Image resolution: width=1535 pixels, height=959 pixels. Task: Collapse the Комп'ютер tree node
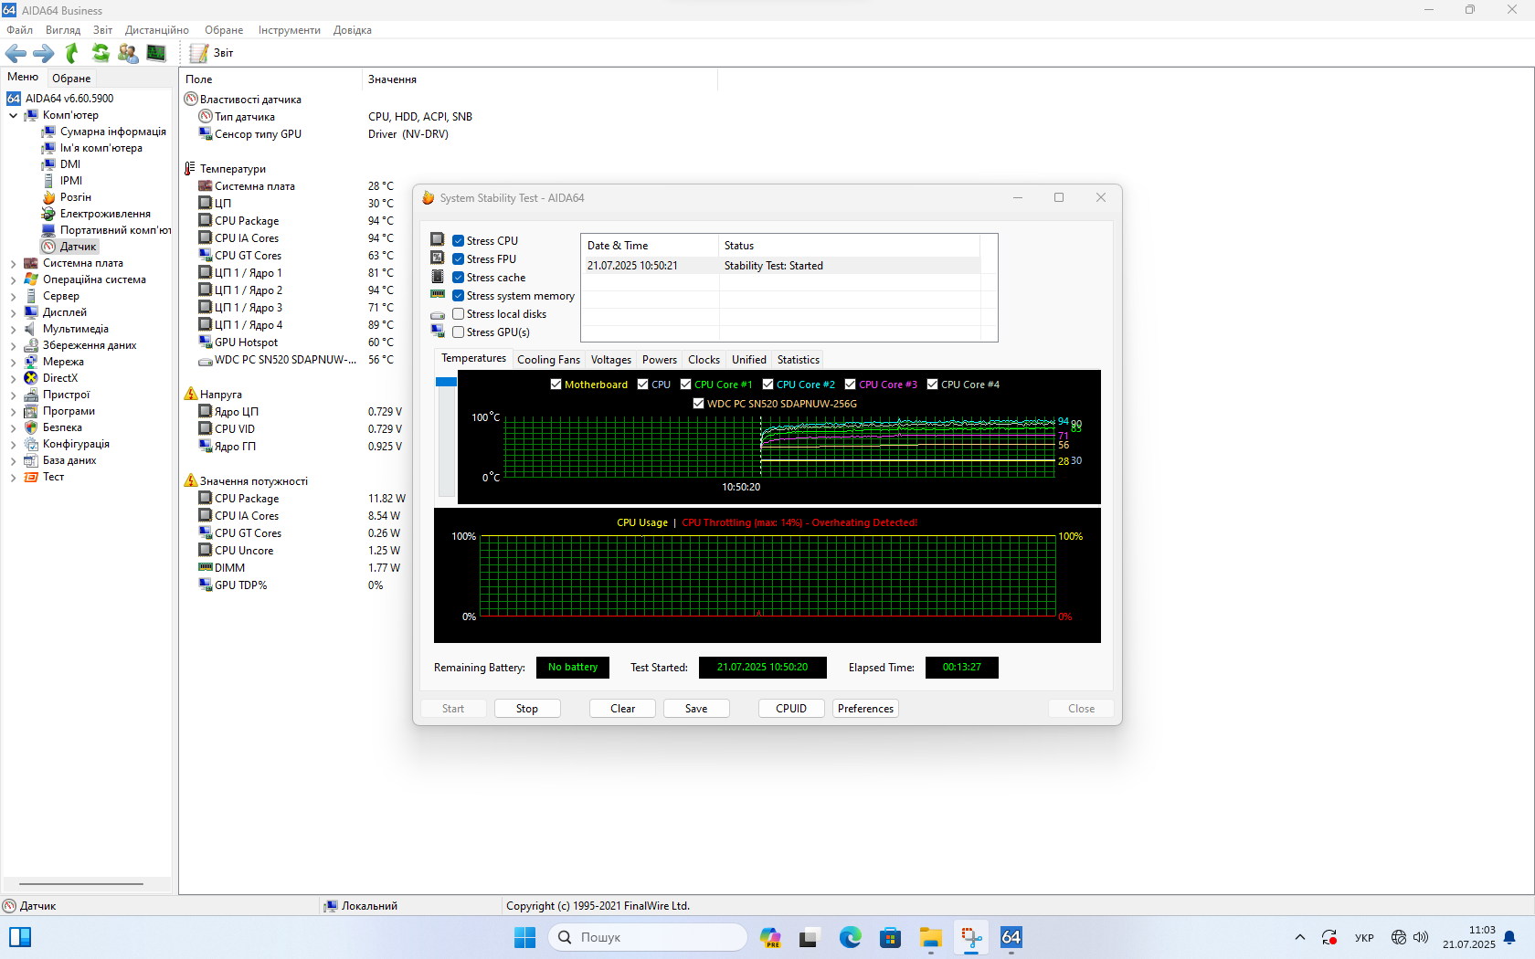13,116
